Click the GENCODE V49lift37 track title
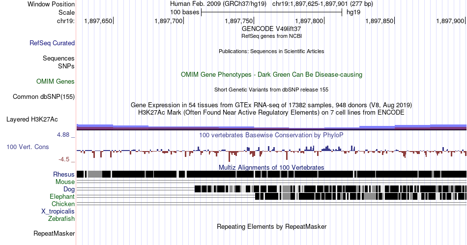 click(x=271, y=29)
